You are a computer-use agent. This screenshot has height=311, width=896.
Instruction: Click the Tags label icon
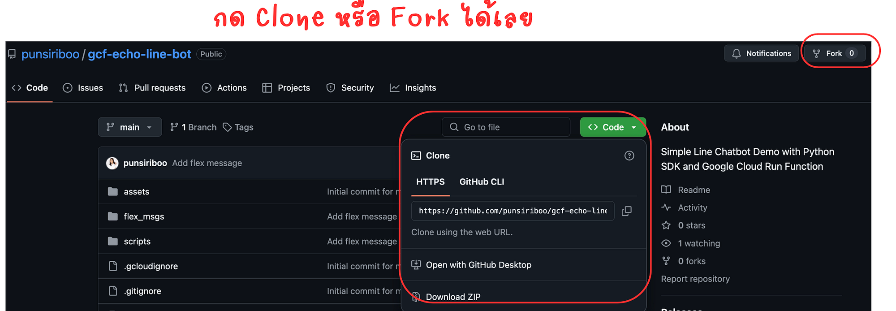[227, 127]
